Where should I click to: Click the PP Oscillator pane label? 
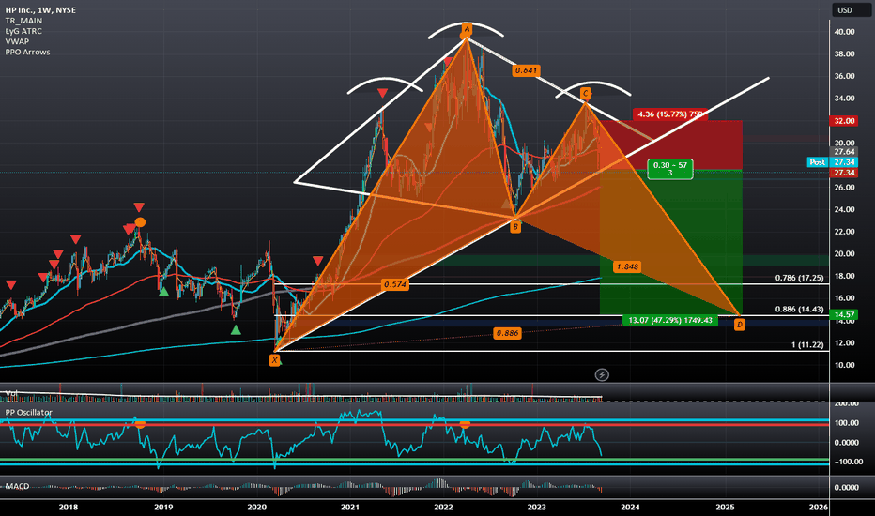[x=28, y=412]
